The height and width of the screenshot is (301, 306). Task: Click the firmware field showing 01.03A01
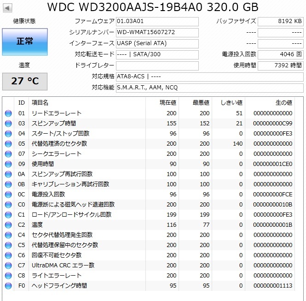(x=157, y=21)
